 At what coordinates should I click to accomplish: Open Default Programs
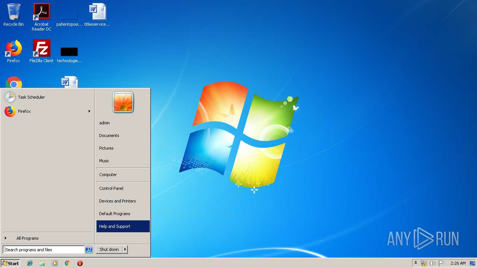pos(123,214)
